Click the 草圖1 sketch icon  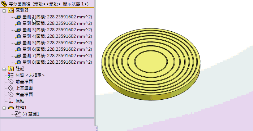pos(18,114)
